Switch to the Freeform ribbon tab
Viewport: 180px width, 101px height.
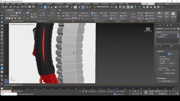pos(20,10)
